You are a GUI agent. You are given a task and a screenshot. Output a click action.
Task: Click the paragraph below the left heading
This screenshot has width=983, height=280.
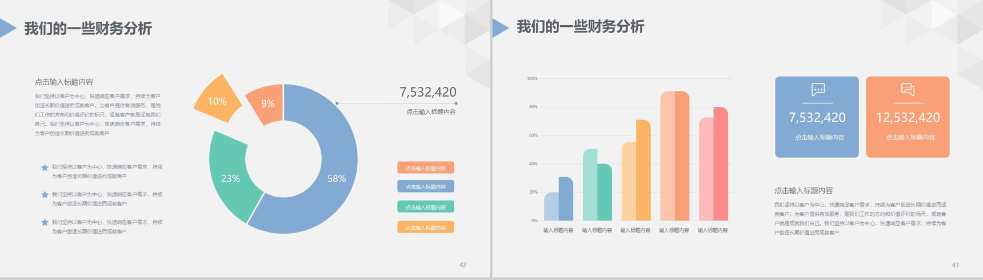click(98, 115)
